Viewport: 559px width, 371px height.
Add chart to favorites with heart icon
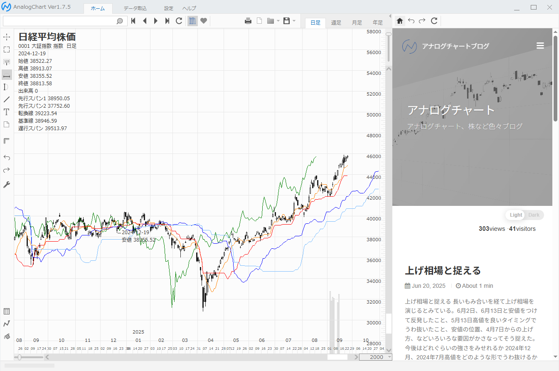(x=204, y=21)
